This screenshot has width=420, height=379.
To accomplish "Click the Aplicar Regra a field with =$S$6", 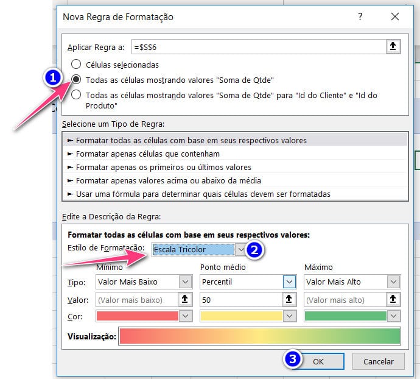I will (x=259, y=47).
